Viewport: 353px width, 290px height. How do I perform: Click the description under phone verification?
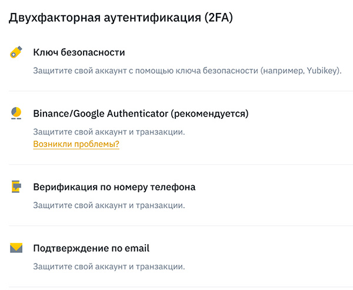click(109, 205)
